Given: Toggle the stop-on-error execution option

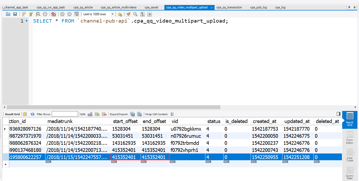Looking at the screenshot, I should 54,14.
